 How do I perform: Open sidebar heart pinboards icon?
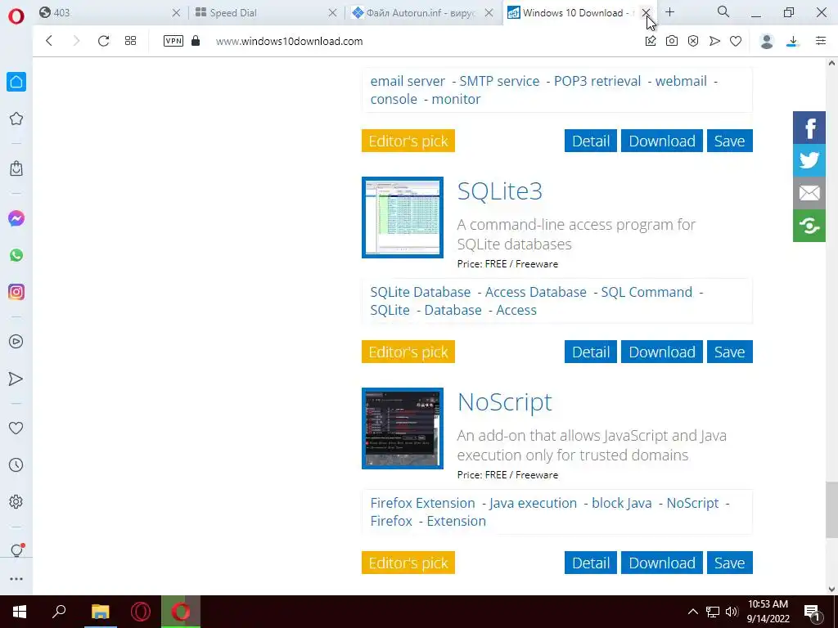point(16,428)
